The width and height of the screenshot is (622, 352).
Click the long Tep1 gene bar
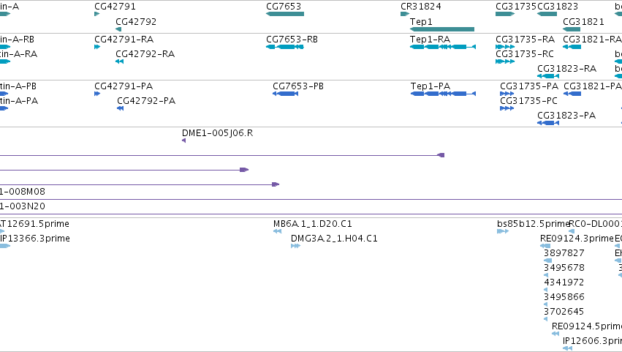point(442,29)
